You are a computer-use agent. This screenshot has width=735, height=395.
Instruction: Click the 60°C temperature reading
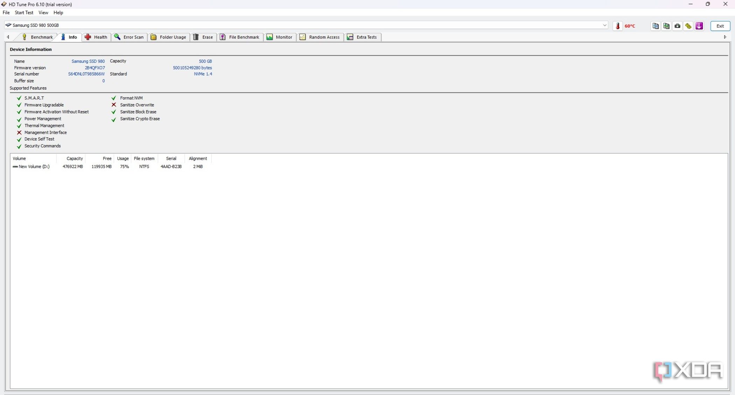click(x=630, y=26)
